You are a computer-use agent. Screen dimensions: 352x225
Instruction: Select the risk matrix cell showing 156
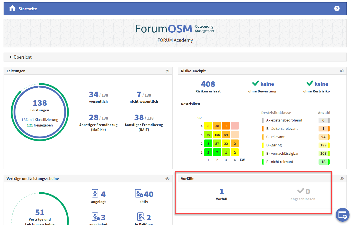[x=217, y=135]
